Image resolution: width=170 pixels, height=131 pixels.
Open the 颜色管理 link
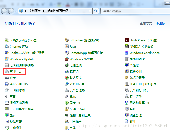click(x=136, y=115)
